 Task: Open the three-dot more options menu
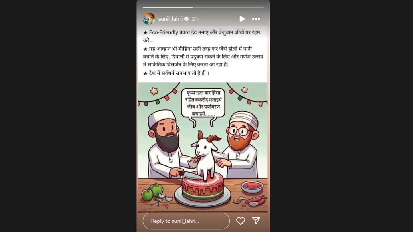[x=256, y=19]
